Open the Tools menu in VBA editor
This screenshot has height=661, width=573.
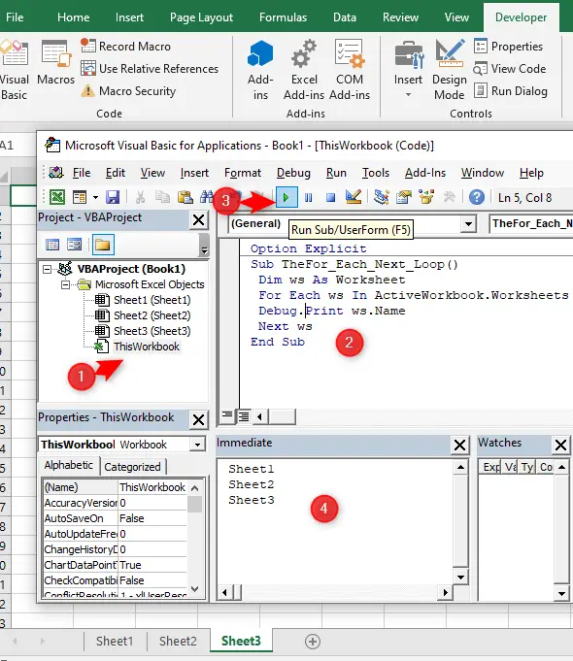click(x=376, y=173)
